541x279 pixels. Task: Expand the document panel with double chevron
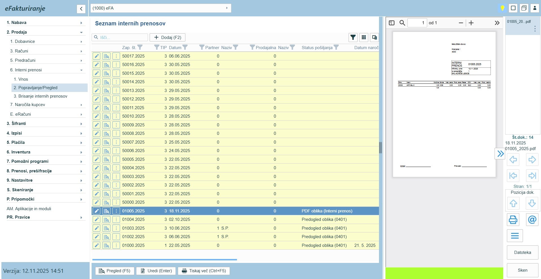500,154
